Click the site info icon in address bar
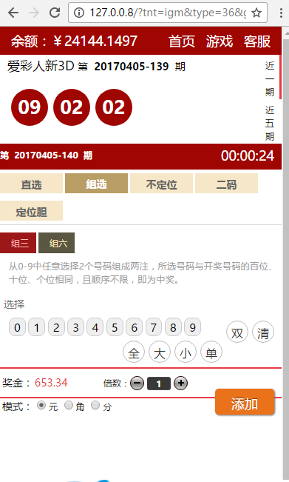The width and height of the screenshot is (289, 482). [x=79, y=13]
